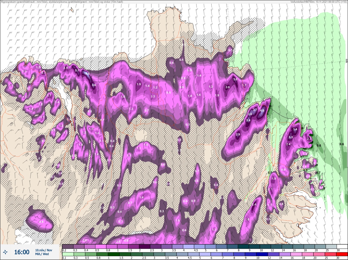348x260 pixels.
Task: Click the 3.3 snowfall value label
Action: click(291, 137)
